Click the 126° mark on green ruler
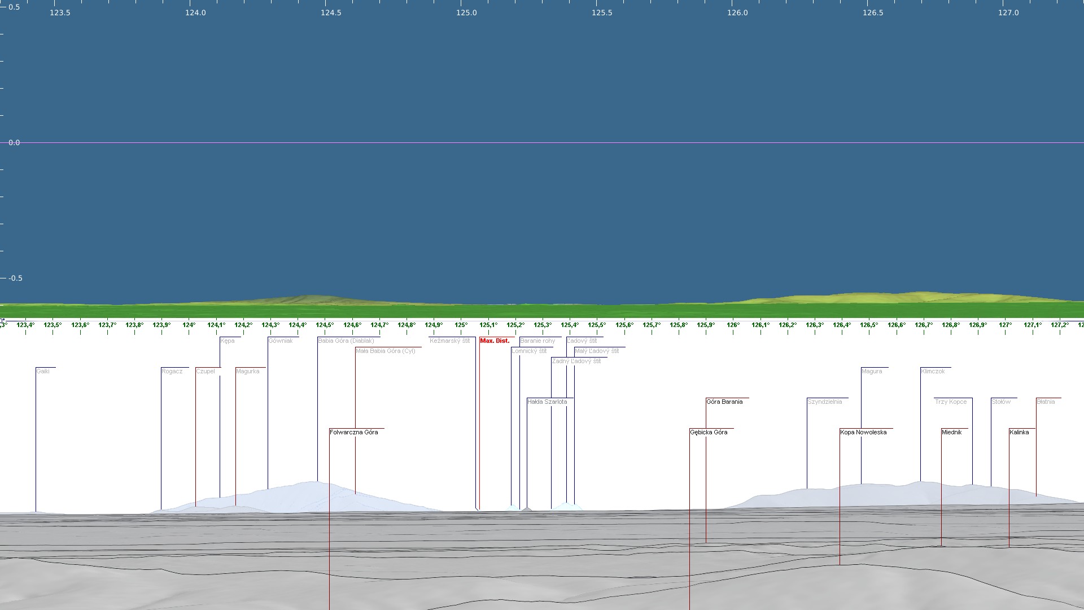This screenshot has width=1084, height=610. pyautogui.click(x=733, y=325)
